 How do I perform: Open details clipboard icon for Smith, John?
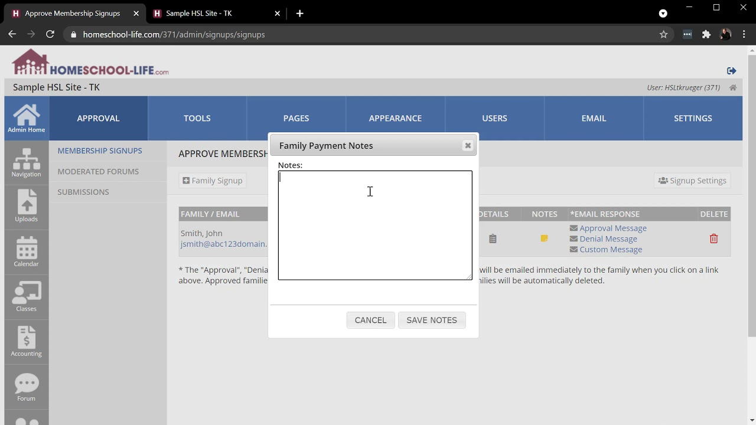click(493, 239)
